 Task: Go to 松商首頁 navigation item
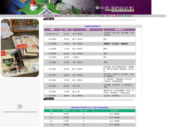pos(129,16)
